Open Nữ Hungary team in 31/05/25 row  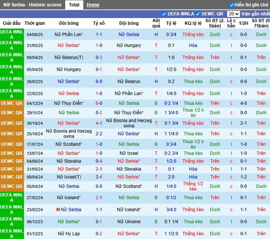(x=129, y=45)
